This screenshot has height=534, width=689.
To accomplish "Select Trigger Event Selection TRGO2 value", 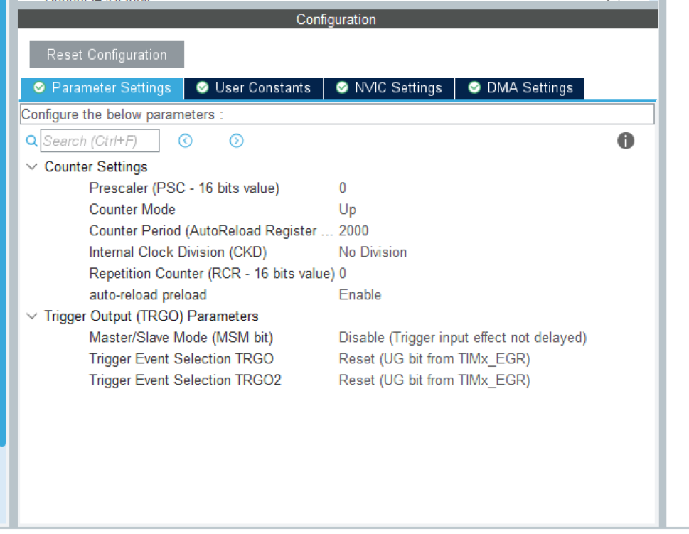I will point(434,380).
